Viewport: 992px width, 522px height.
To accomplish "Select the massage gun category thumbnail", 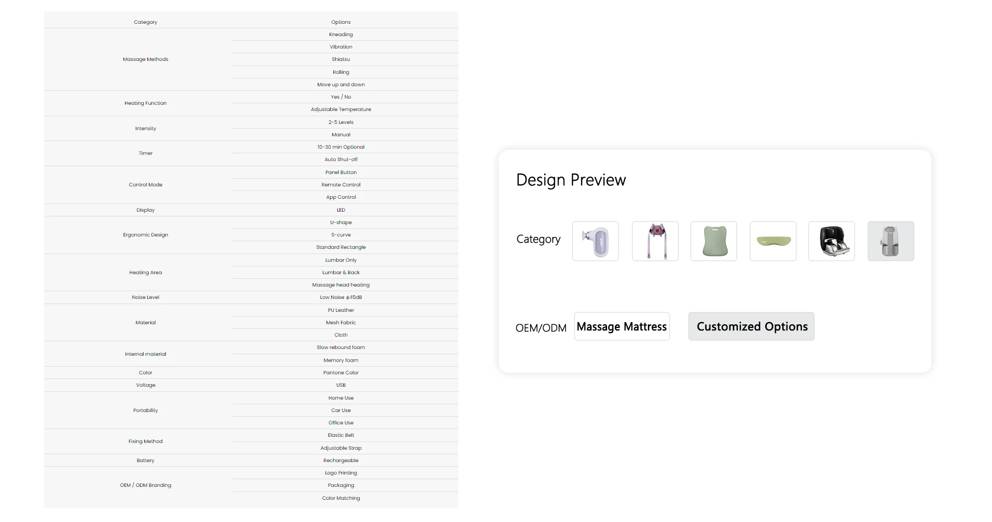I will click(595, 241).
